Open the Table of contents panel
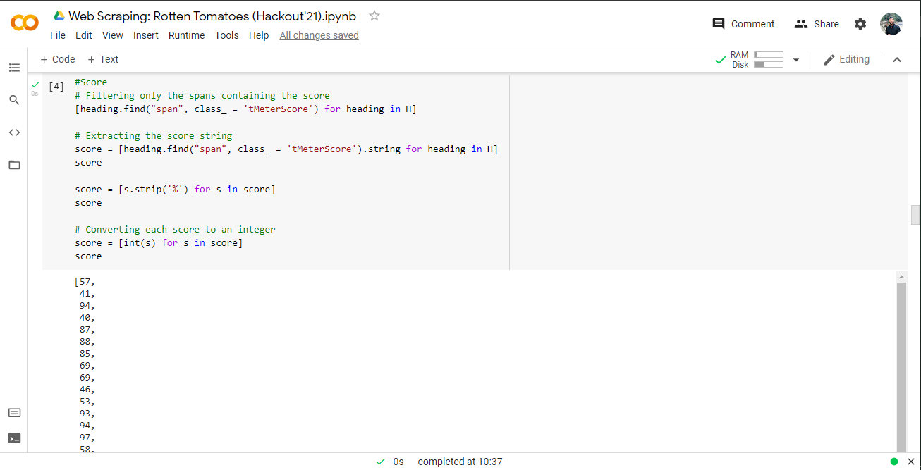921x470 pixels. point(14,67)
